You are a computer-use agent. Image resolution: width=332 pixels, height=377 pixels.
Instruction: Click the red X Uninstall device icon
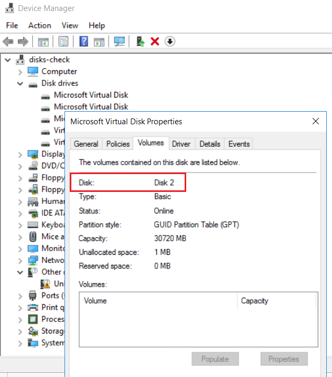click(x=155, y=41)
